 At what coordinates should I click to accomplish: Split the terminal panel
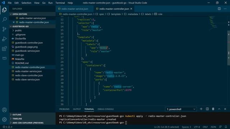tap(207, 109)
